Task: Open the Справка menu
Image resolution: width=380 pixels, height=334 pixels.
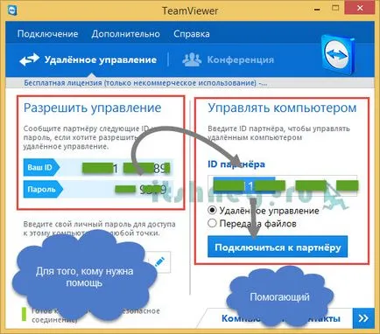Action: point(192,34)
